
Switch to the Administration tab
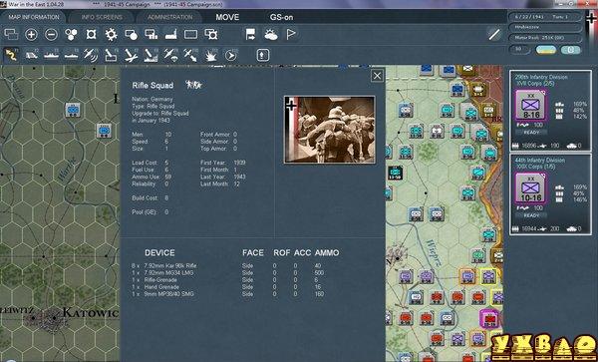pyautogui.click(x=170, y=17)
